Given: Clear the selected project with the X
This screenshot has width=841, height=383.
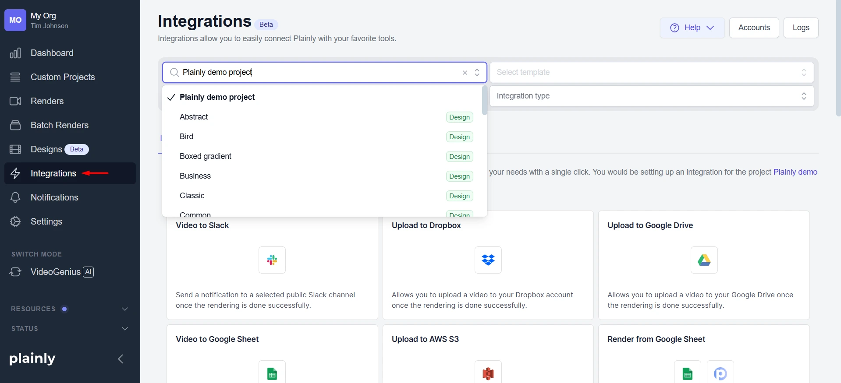Looking at the screenshot, I should click(x=465, y=73).
